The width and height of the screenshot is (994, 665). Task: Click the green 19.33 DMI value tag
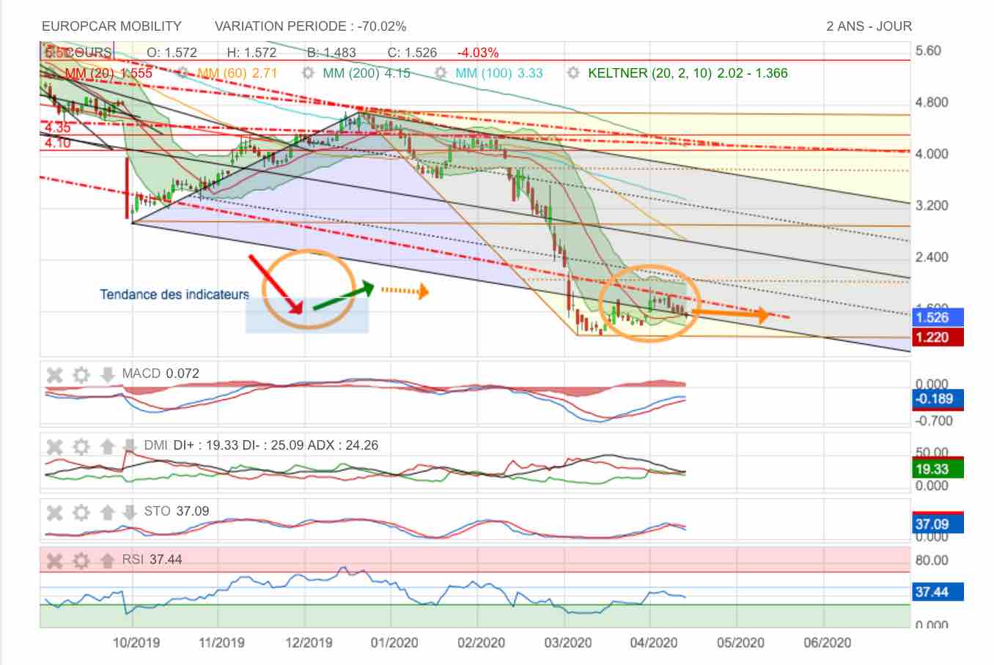pyautogui.click(x=938, y=469)
